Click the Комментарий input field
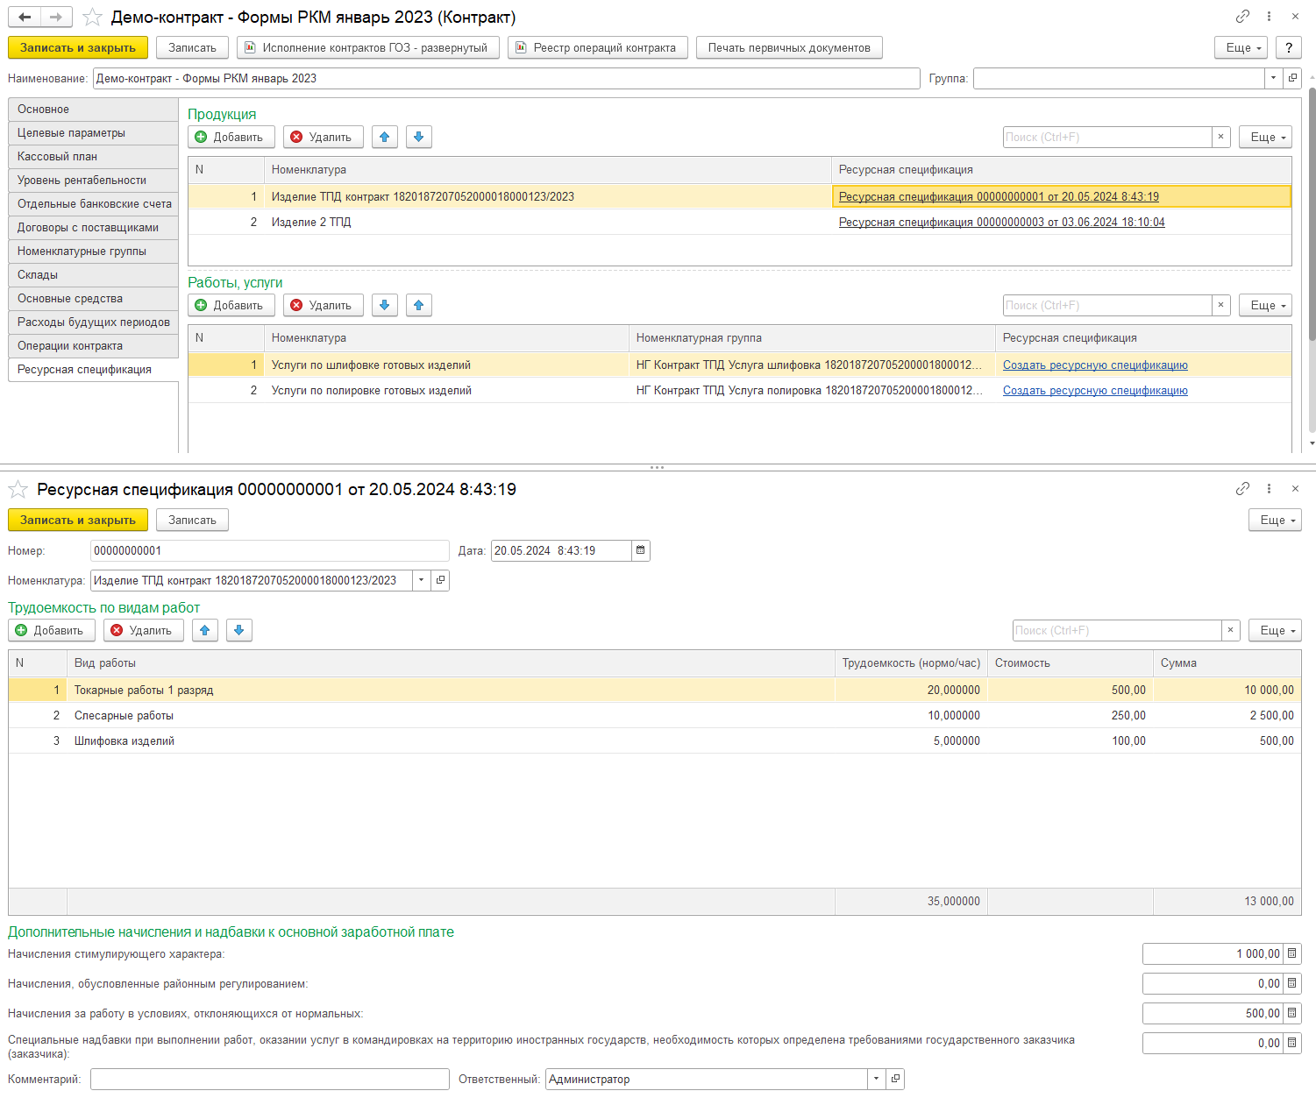Viewport: 1316px width, 1098px height. (x=270, y=1079)
